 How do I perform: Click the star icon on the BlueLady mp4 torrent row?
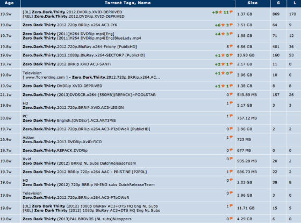tap(223, 34)
